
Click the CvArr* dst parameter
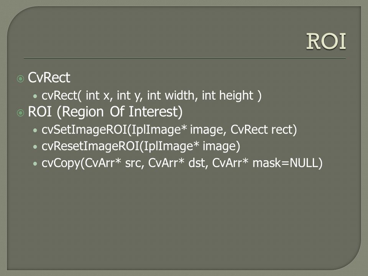click(178, 163)
